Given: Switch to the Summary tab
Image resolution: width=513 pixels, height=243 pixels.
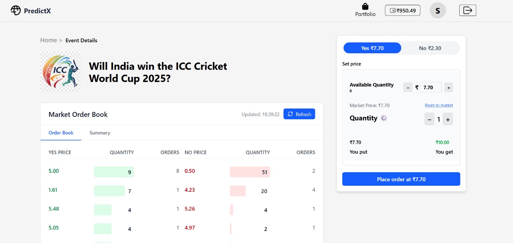Looking at the screenshot, I should pyautogui.click(x=100, y=133).
